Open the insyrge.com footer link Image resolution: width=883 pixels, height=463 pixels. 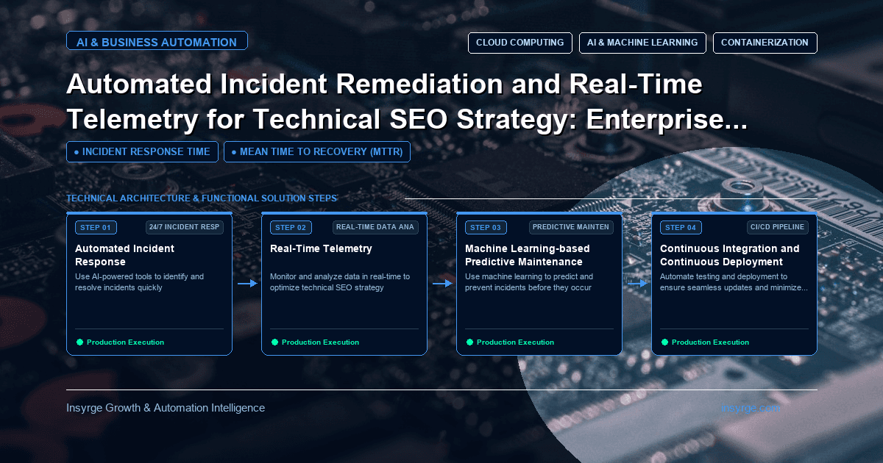click(x=752, y=407)
